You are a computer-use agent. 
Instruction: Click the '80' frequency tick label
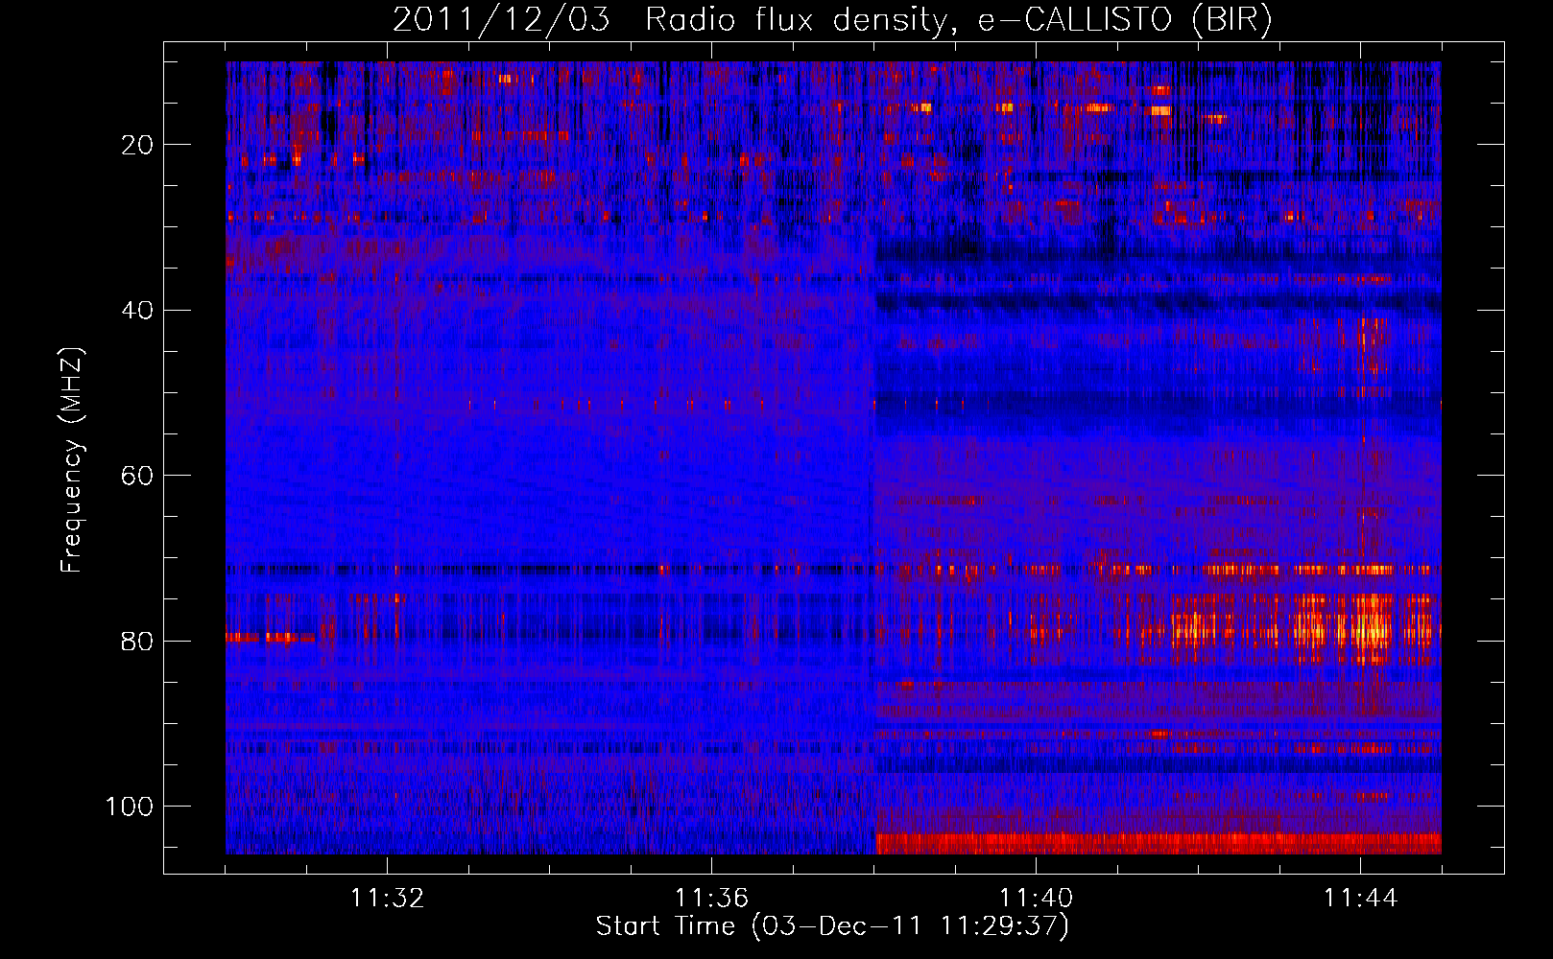click(138, 642)
